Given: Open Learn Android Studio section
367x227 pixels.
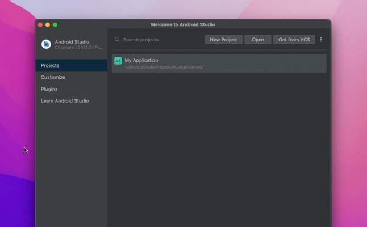Looking at the screenshot, I should coord(72,101).
